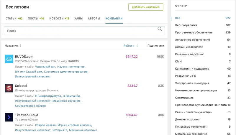Open the Системное администрирование hub

click(65, 72)
